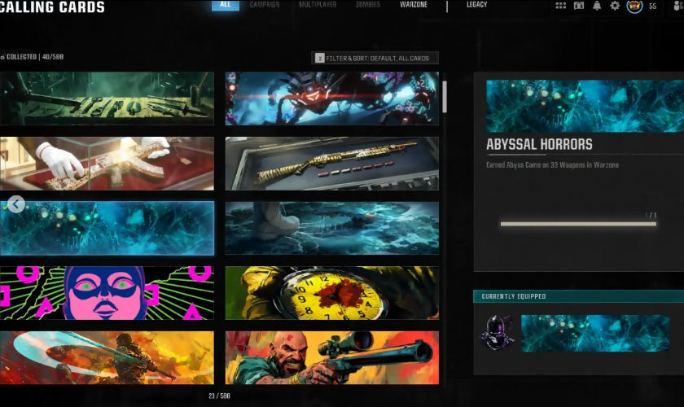Viewport: 684px width, 407px height.
Task: Choose the pink masked face calling card
Action: point(107,293)
